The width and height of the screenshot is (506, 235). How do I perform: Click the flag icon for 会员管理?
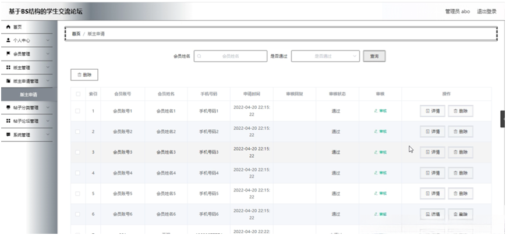point(8,54)
